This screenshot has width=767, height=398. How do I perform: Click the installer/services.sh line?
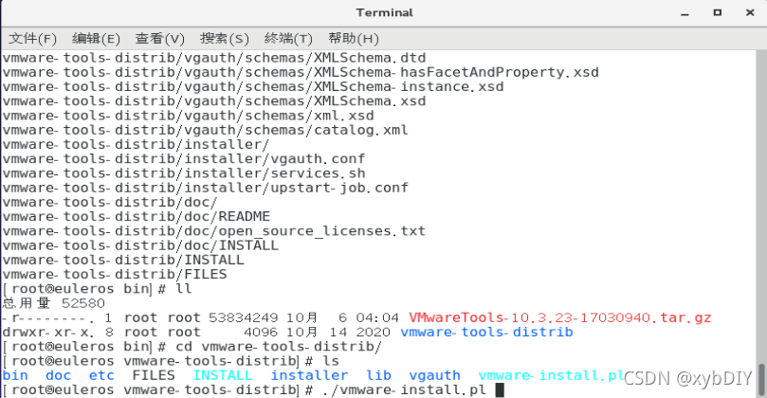coord(184,173)
